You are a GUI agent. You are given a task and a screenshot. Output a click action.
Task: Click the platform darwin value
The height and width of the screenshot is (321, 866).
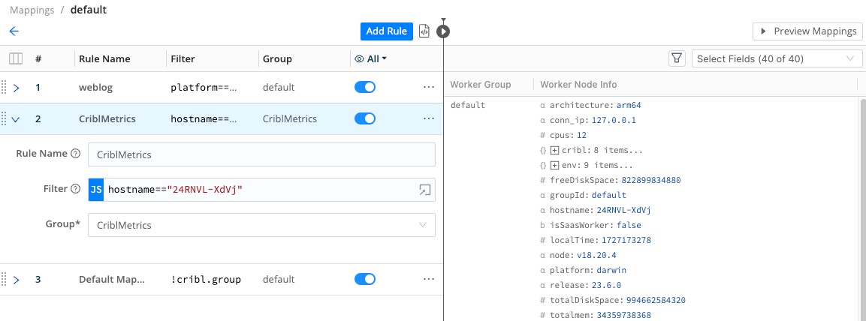pos(611,270)
